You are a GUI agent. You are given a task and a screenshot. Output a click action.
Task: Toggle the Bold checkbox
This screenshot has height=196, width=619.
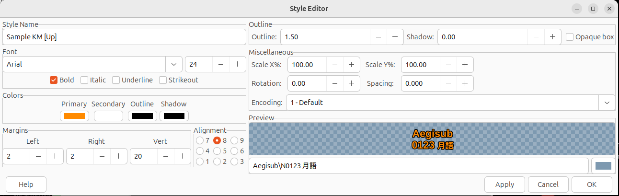pyautogui.click(x=54, y=80)
